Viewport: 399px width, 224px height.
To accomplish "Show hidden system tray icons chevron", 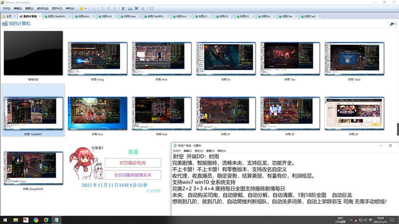I will (x=351, y=220).
